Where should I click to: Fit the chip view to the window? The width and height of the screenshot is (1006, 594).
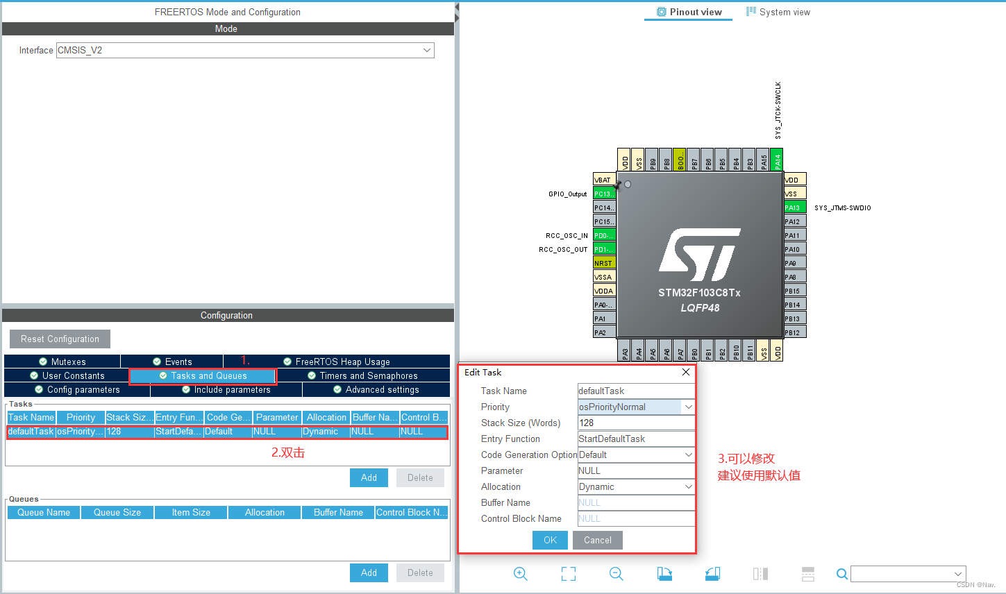pyautogui.click(x=569, y=574)
